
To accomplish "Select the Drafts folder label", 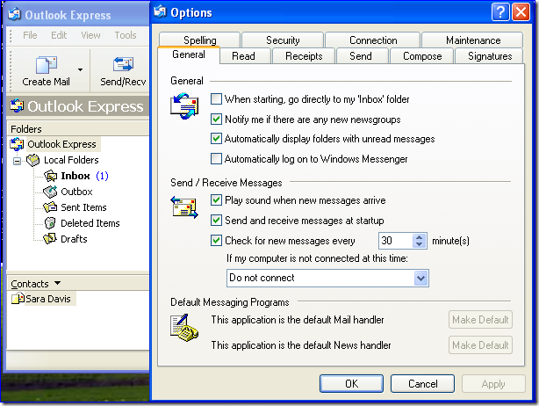I will pyautogui.click(x=74, y=239).
